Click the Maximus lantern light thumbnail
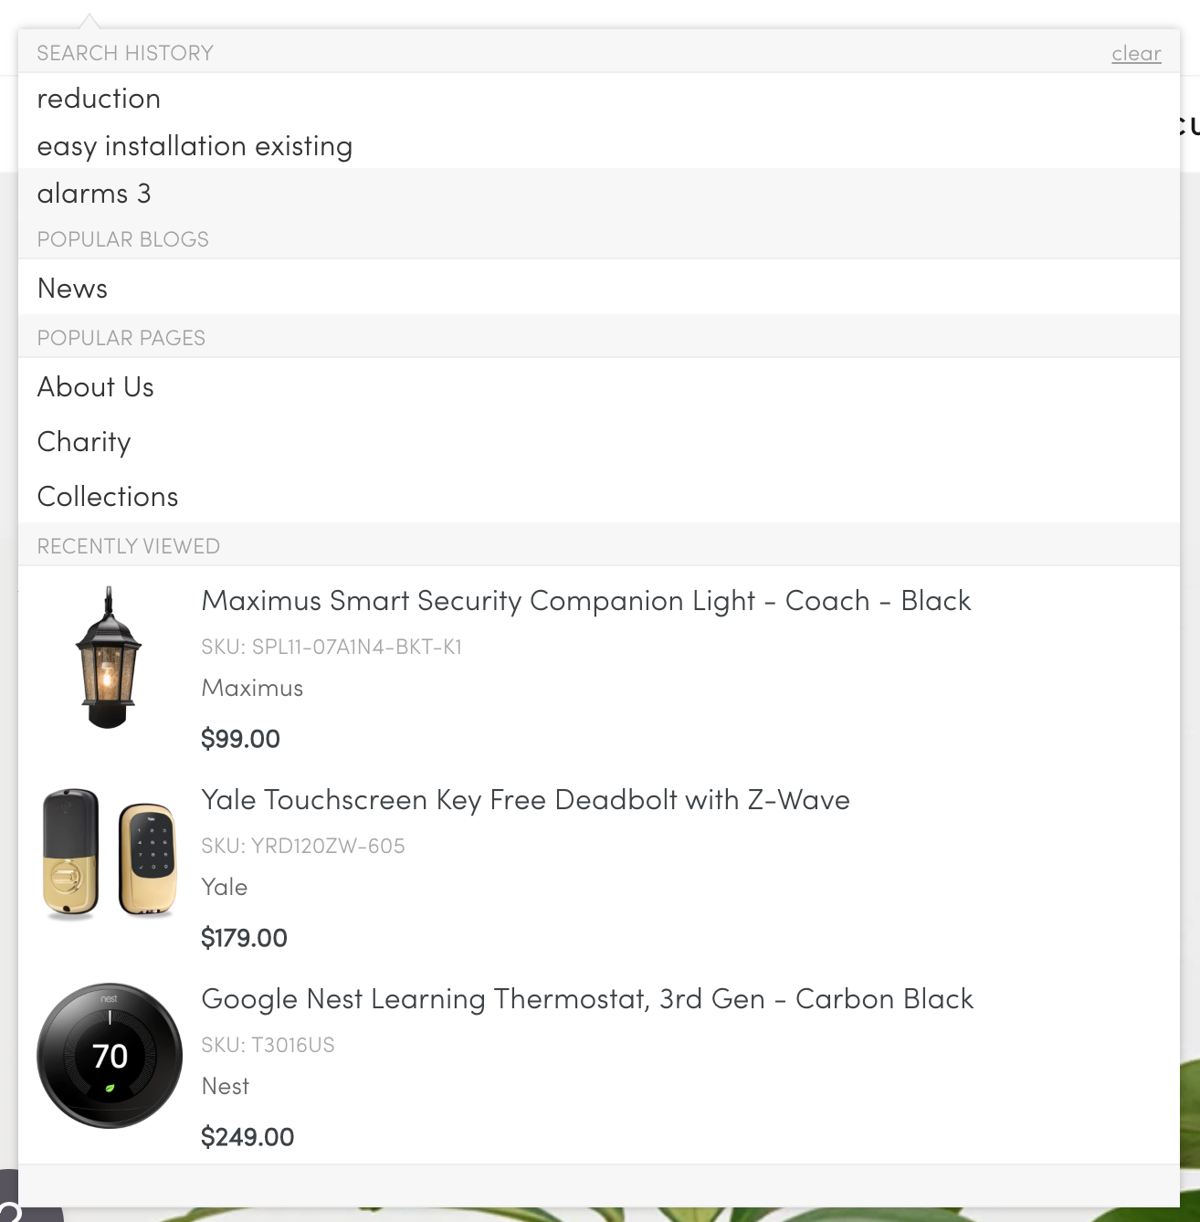 point(109,658)
